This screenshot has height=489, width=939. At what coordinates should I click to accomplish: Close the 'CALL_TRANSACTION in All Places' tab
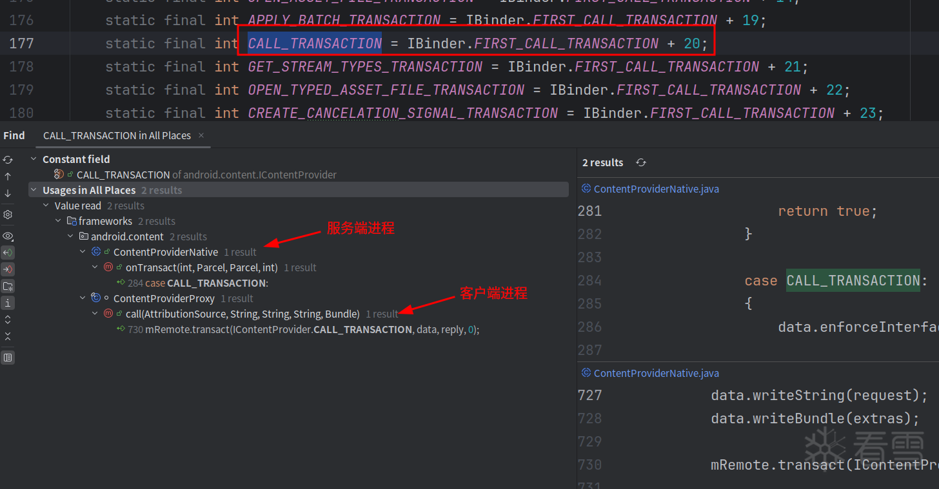(x=201, y=135)
